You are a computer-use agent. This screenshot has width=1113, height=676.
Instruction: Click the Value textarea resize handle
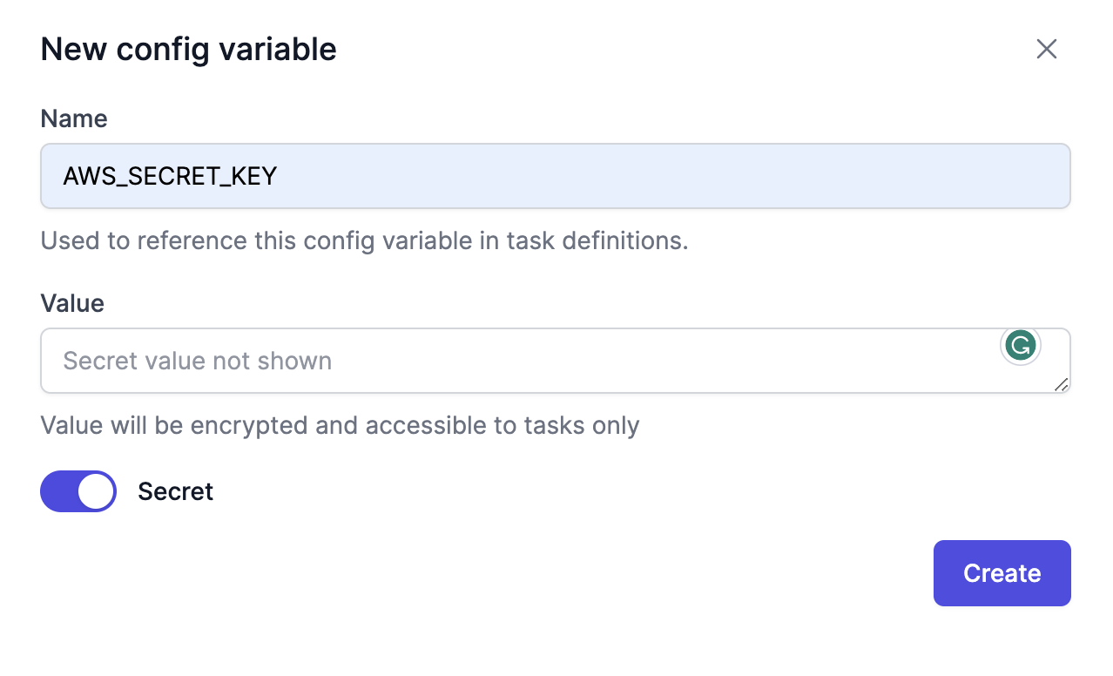(1061, 384)
